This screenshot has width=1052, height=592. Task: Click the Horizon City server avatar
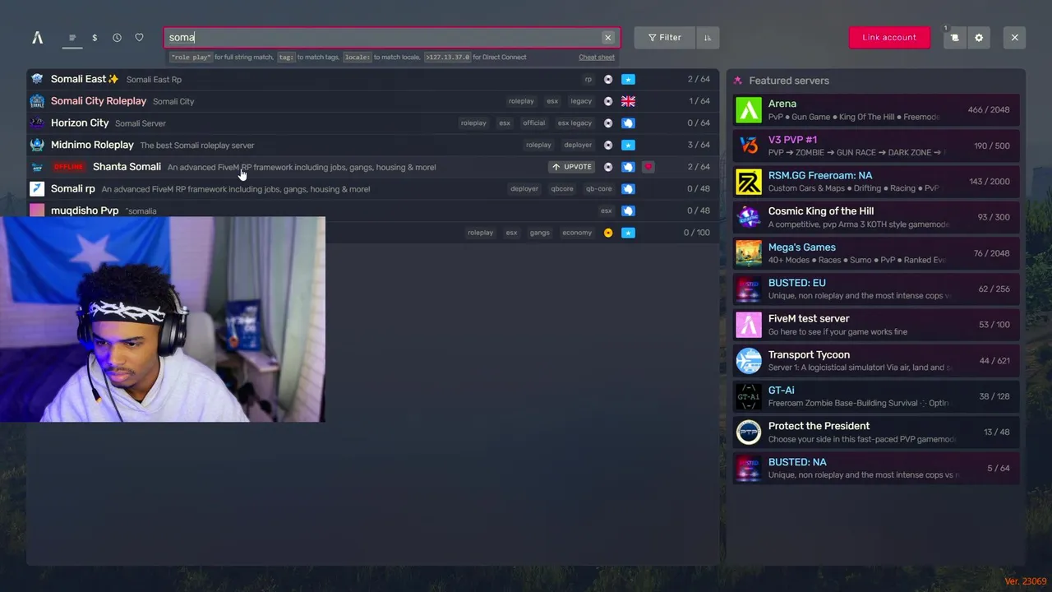click(37, 123)
